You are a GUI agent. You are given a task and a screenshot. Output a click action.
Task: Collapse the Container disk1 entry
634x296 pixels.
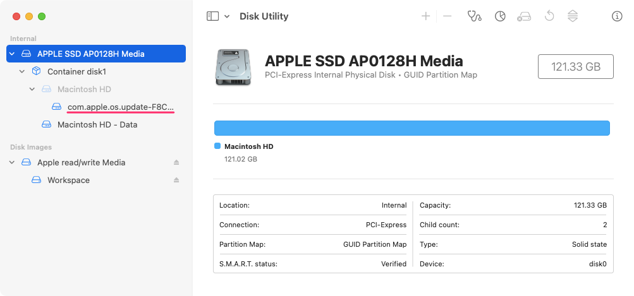(22, 72)
